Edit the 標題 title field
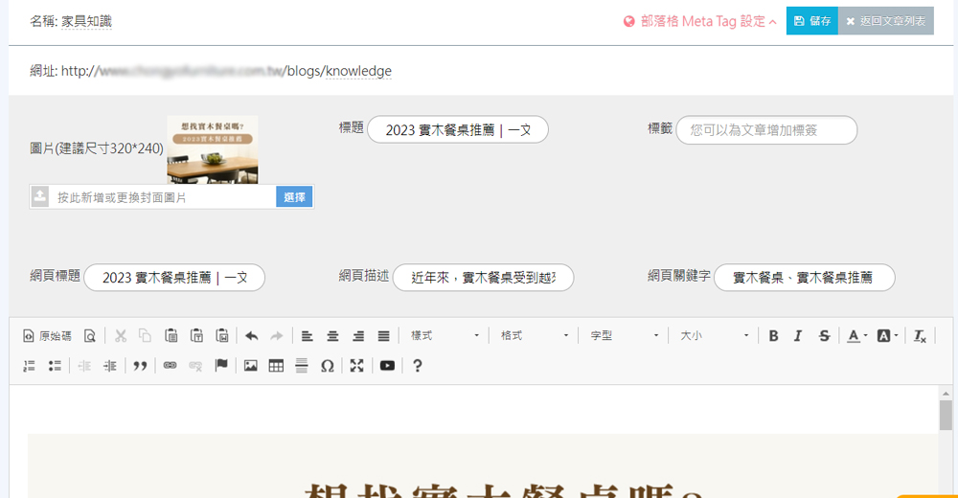Screen dimensions: 958x498 [458, 129]
